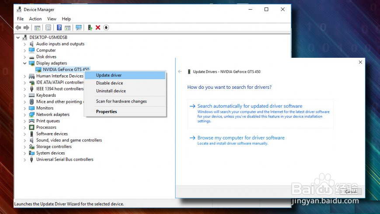Click the Update device driver toolbar icon
The width and height of the screenshot is (380, 214).
click(x=90, y=28)
